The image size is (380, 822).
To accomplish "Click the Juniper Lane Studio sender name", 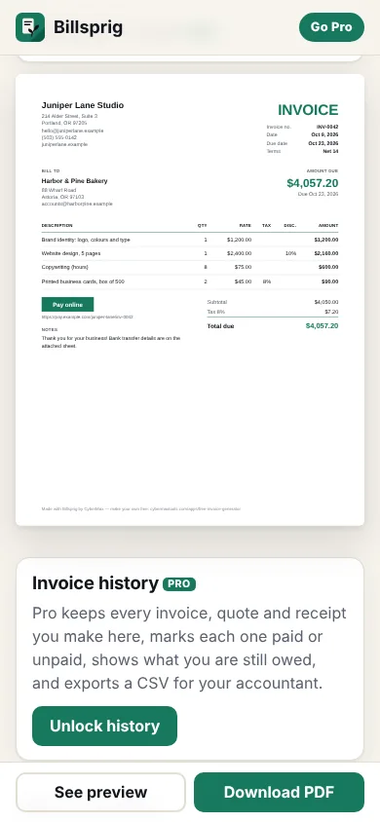I will click(83, 105).
